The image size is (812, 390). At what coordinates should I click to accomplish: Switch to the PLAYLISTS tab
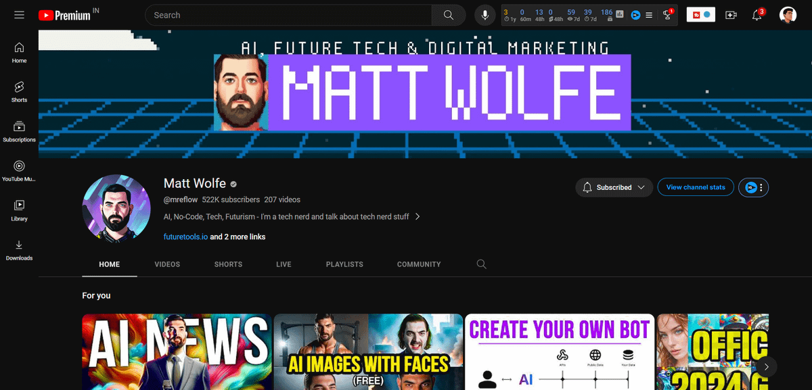tap(344, 264)
